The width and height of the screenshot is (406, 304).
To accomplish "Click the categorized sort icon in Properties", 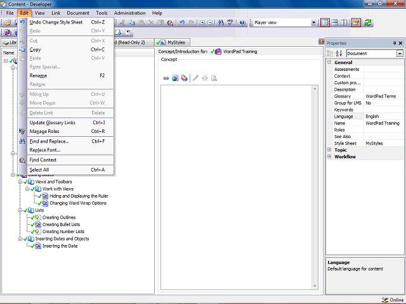I will pyautogui.click(x=330, y=53).
